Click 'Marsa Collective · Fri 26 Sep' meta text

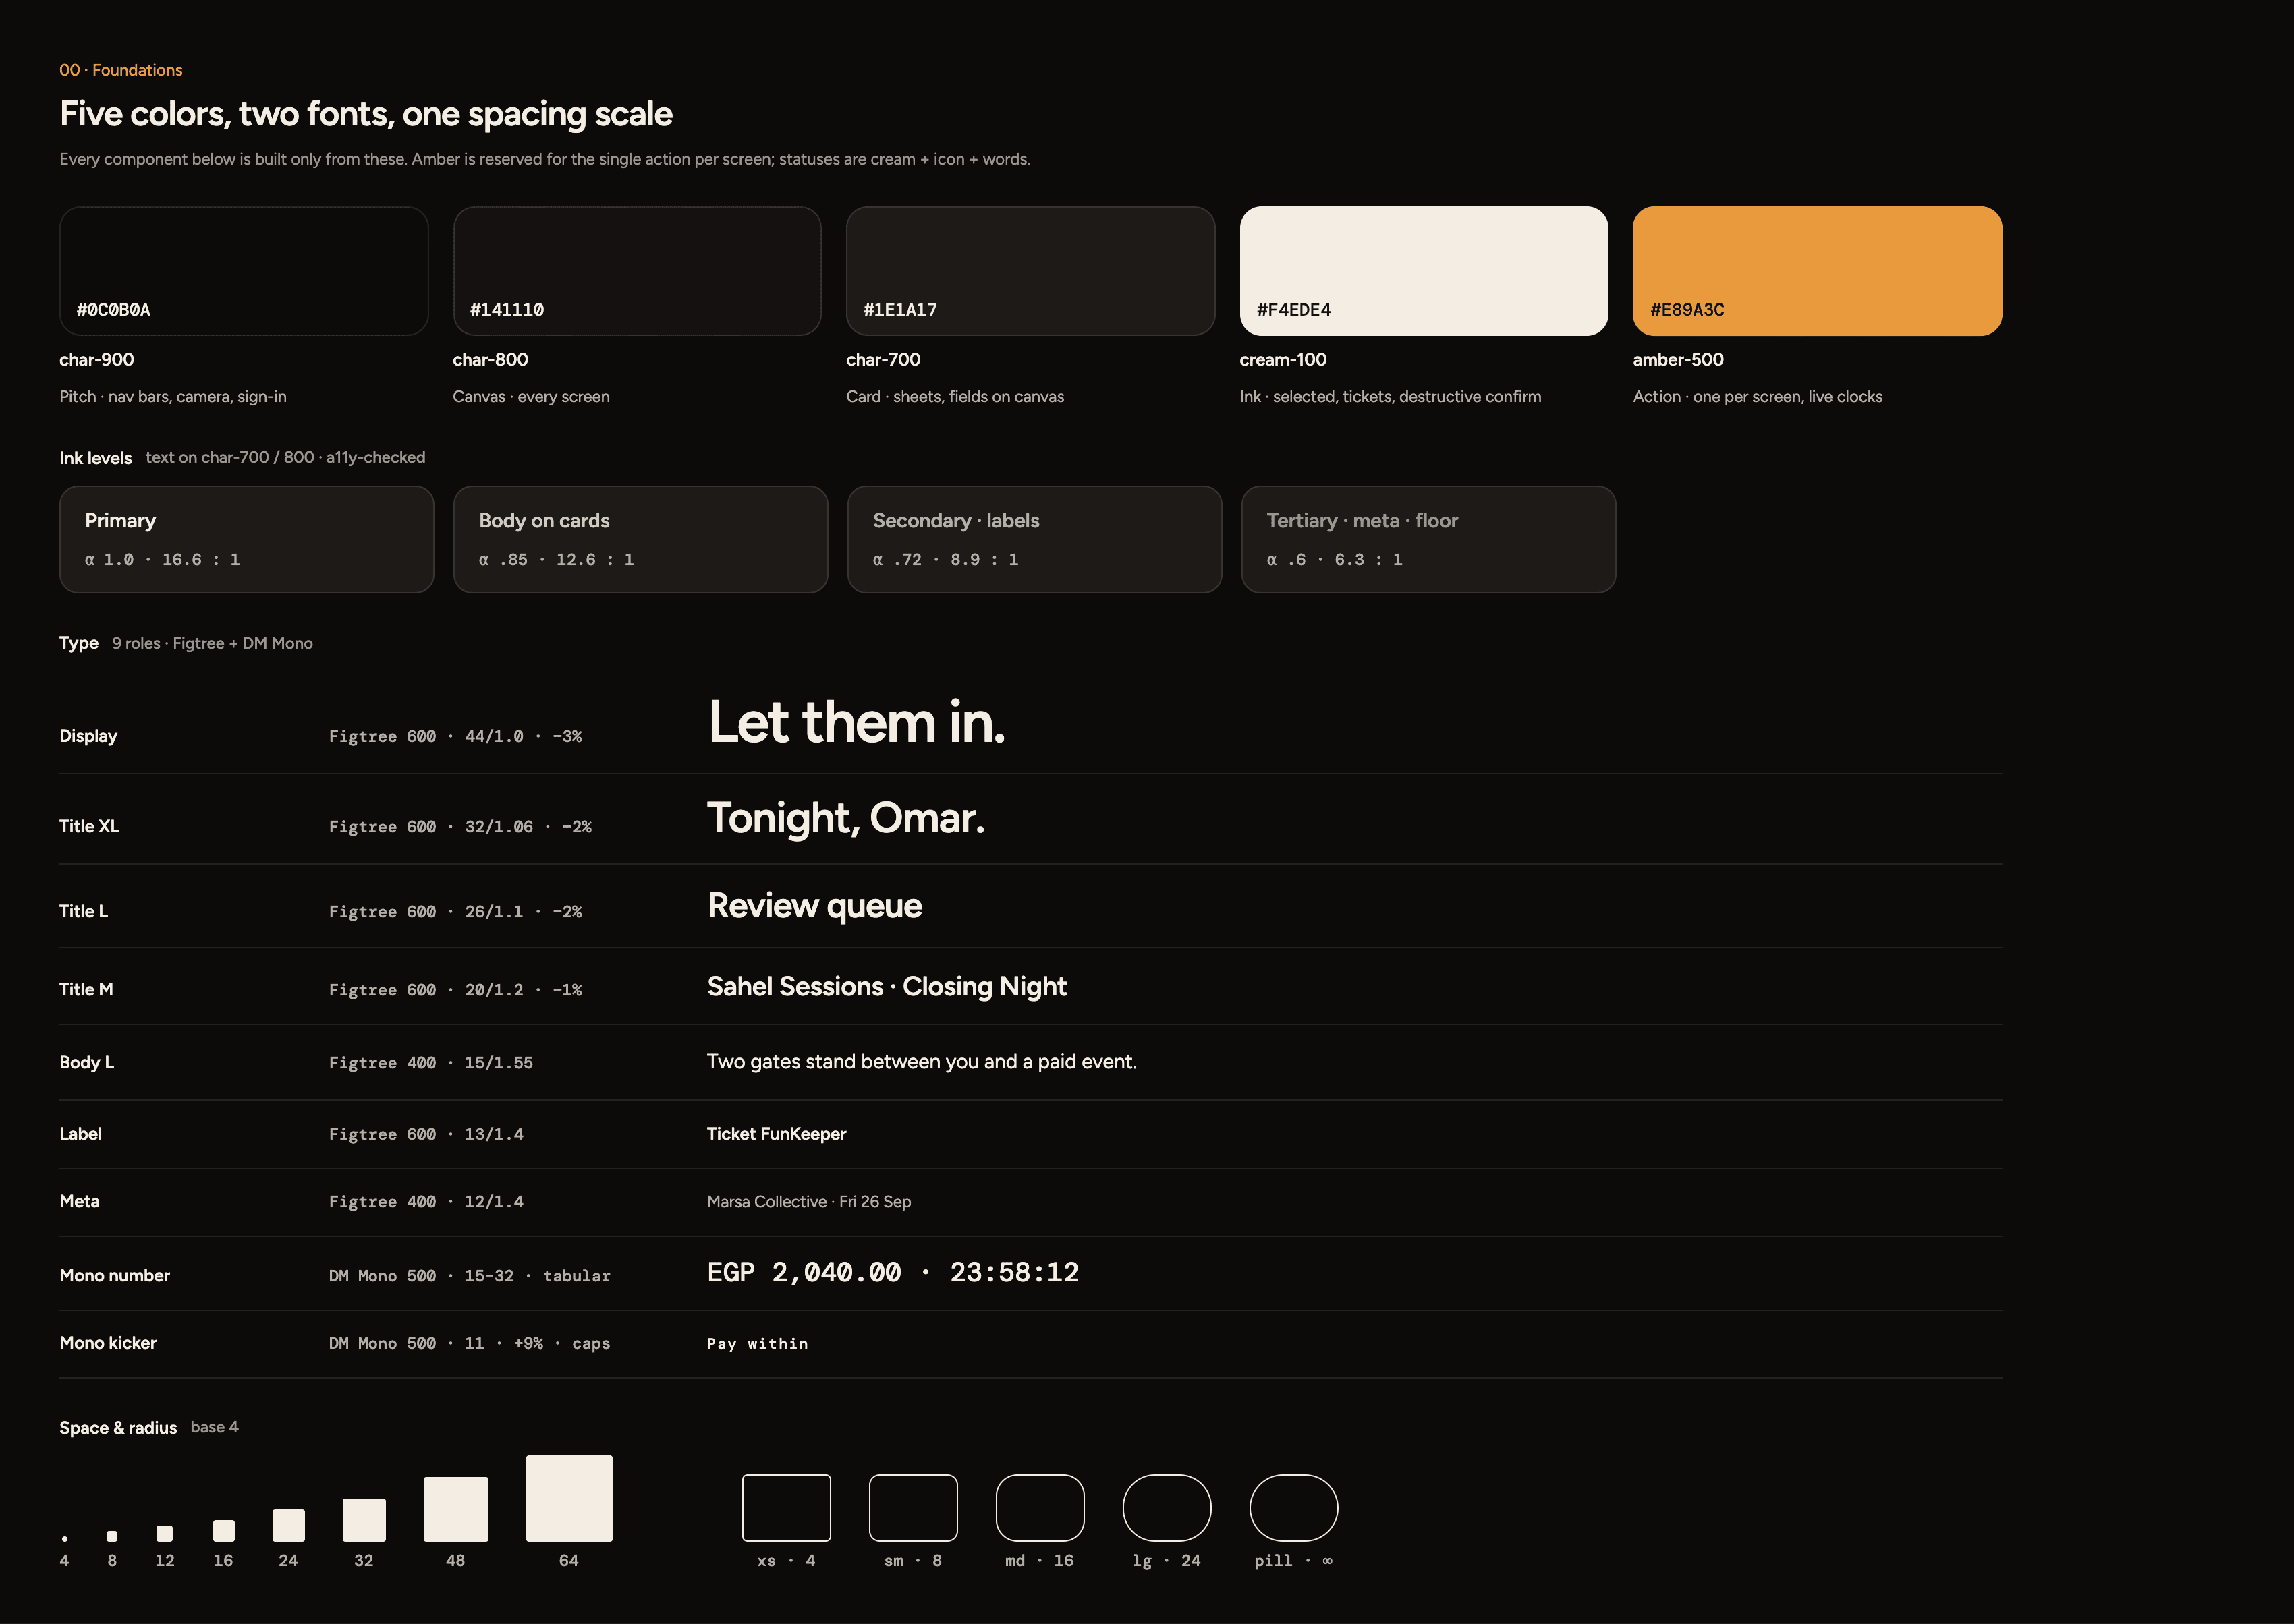[x=808, y=1202]
